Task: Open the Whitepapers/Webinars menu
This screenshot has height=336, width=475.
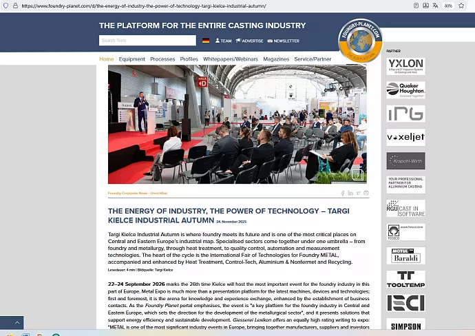Action: (230, 59)
